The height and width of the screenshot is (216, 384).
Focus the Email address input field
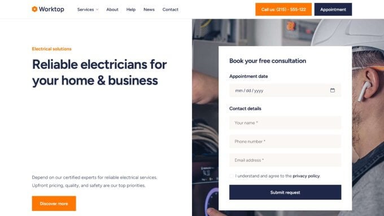pyautogui.click(x=285, y=160)
